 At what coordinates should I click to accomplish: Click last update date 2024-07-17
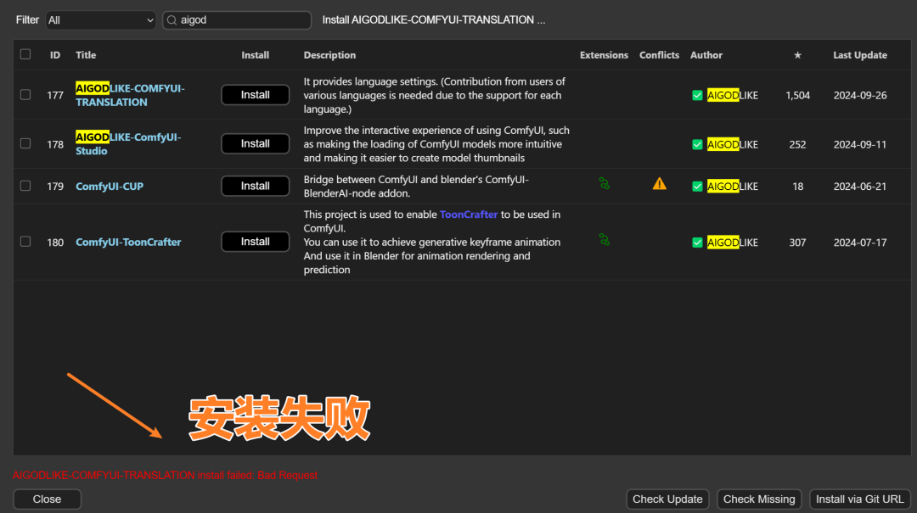[x=859, y=243]
